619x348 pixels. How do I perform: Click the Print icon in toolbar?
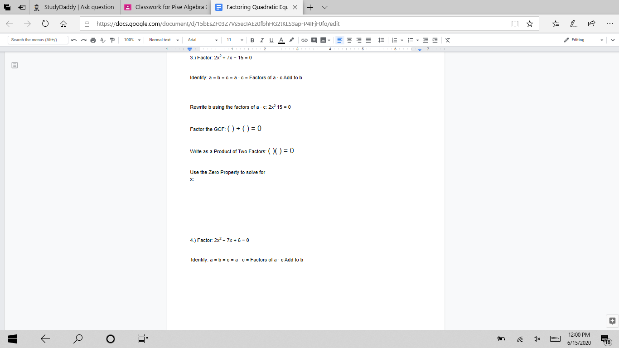pyautogui.click(x=93, y=40)
